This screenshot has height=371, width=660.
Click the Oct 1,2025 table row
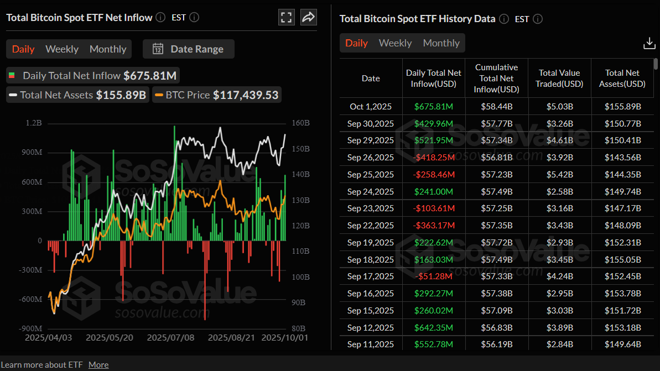point(496,107)
